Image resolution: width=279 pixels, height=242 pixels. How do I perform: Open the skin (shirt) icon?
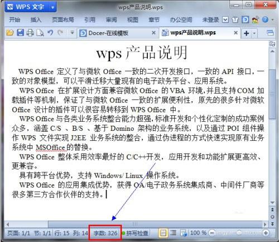pos(235,19)
